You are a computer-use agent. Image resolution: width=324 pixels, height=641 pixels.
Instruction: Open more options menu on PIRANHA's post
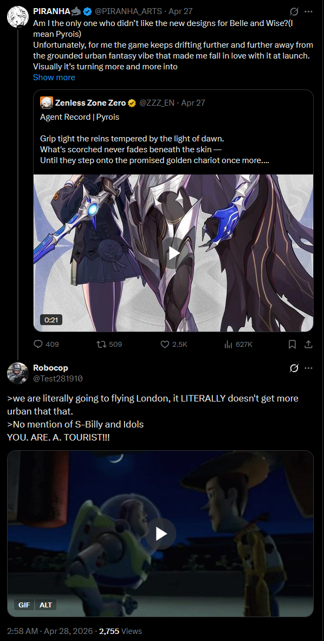(x=308, y=11)
